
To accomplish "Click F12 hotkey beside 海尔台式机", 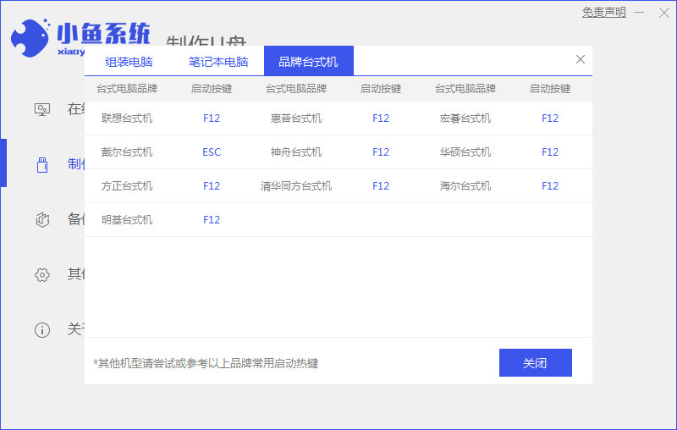I will point(550,186).
